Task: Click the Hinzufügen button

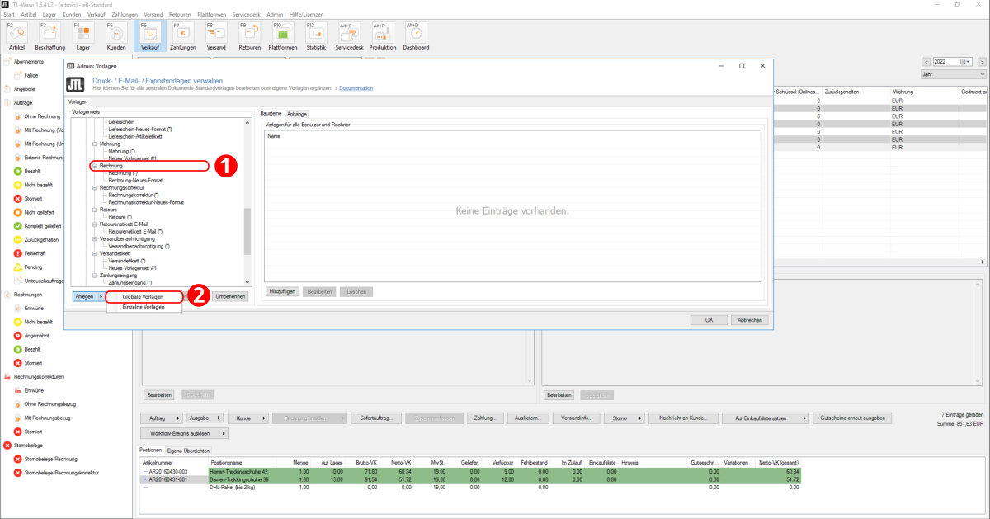Action: (282, 292)
